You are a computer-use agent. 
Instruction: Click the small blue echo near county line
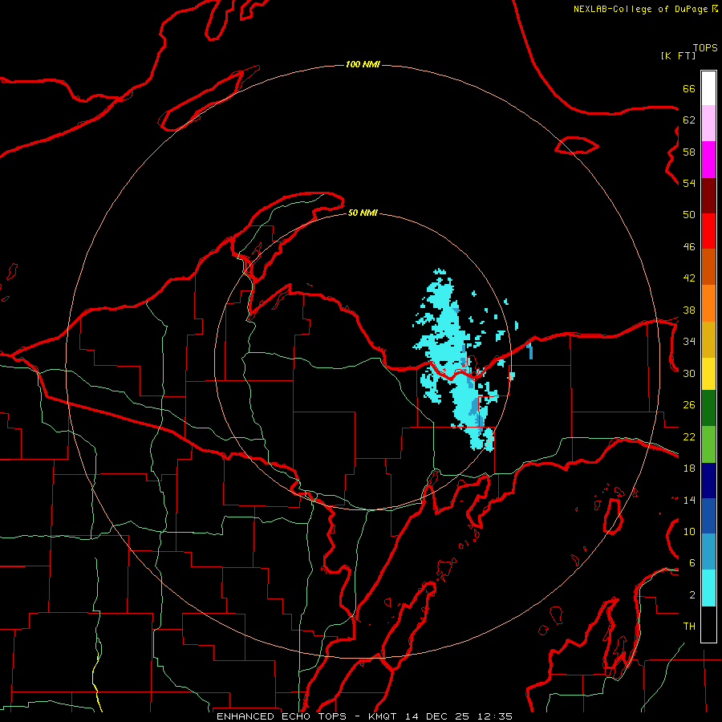click(530, 351)
